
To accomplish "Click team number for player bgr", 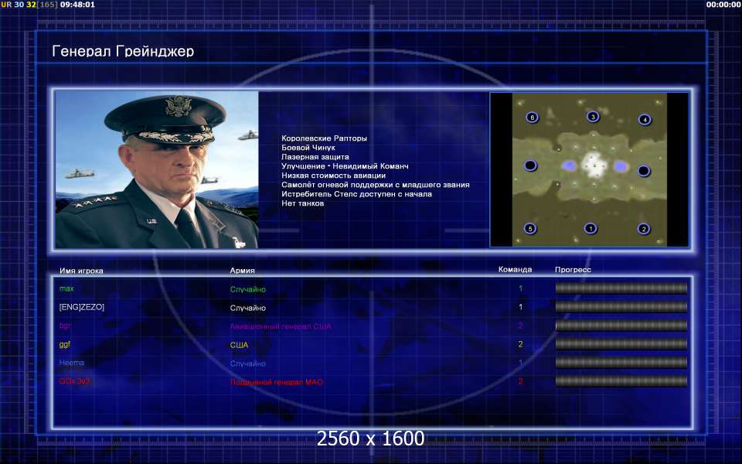I will [x=520, y=326].
